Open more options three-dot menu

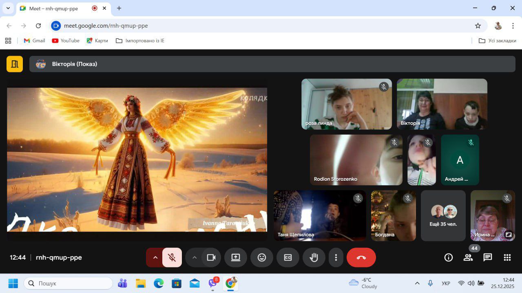pyautogui.click(x=336, y=258)
